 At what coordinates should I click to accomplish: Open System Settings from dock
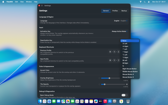click(x=114, y=101)
